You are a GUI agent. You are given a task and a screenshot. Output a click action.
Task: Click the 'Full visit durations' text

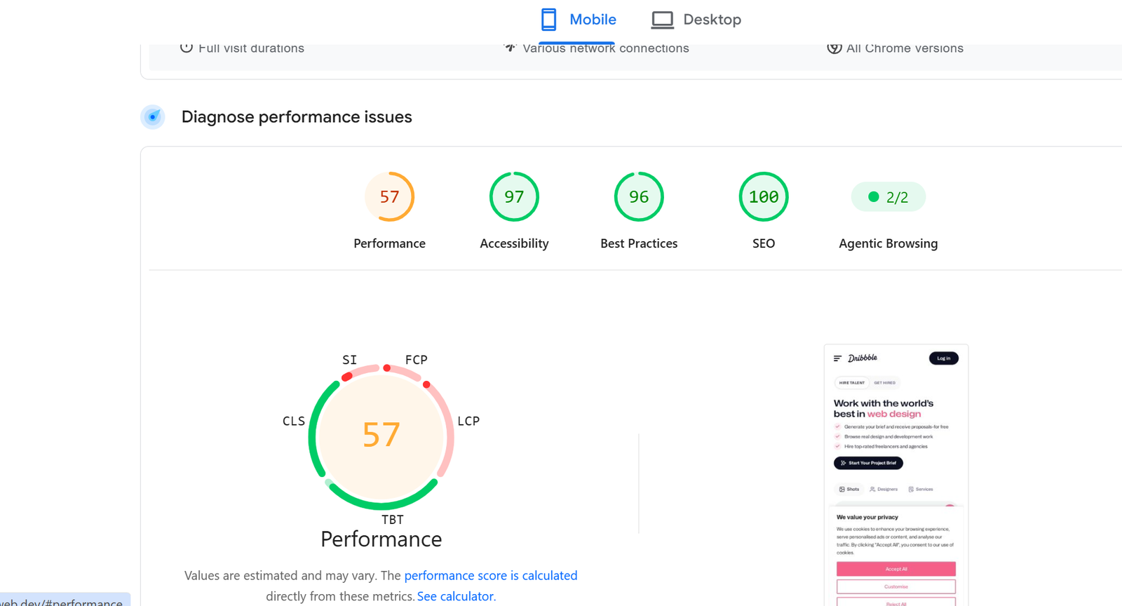point(251,48)
